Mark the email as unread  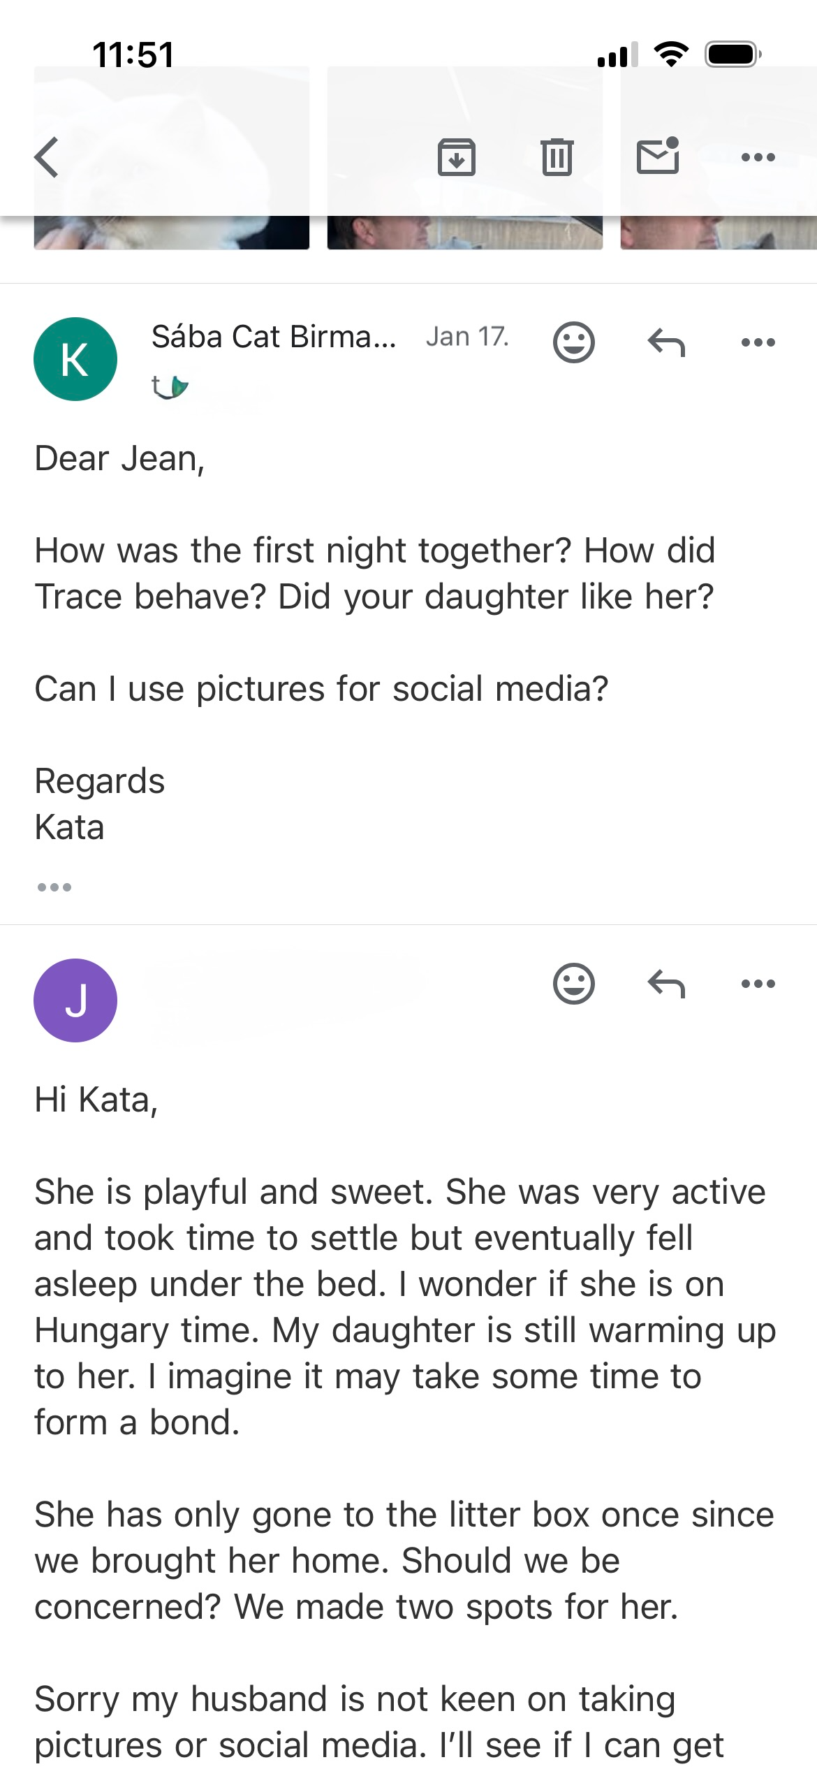(658, 156)
